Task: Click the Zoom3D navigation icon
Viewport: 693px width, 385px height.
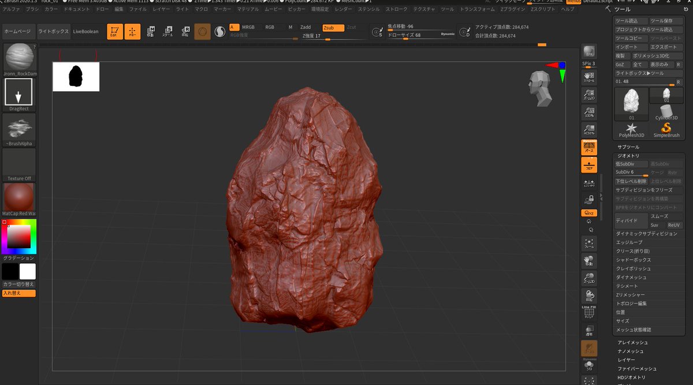Action: [x=589, y=279]
